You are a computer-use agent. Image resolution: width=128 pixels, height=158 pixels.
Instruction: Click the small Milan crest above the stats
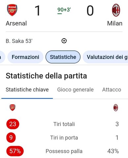point(116,108)
